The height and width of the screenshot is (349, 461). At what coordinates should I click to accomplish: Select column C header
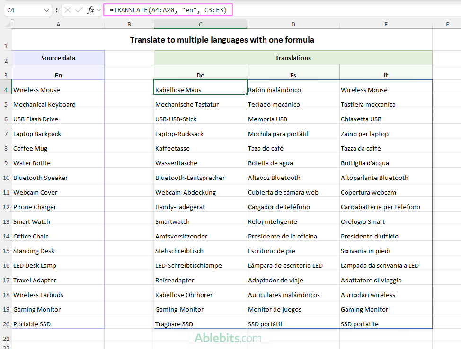pyautogui.click(x=200, y=25)
